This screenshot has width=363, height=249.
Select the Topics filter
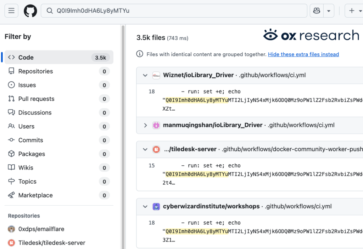(59, 182)
